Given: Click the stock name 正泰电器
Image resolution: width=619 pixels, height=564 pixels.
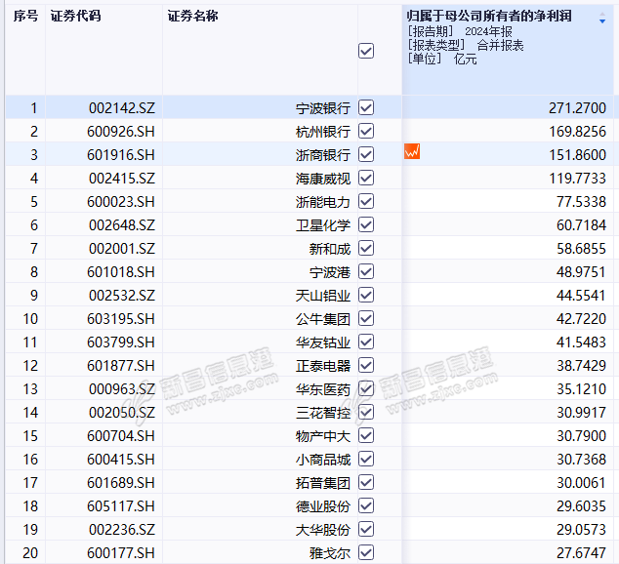Looking at the screenshot, I should [x=323, y=366].
